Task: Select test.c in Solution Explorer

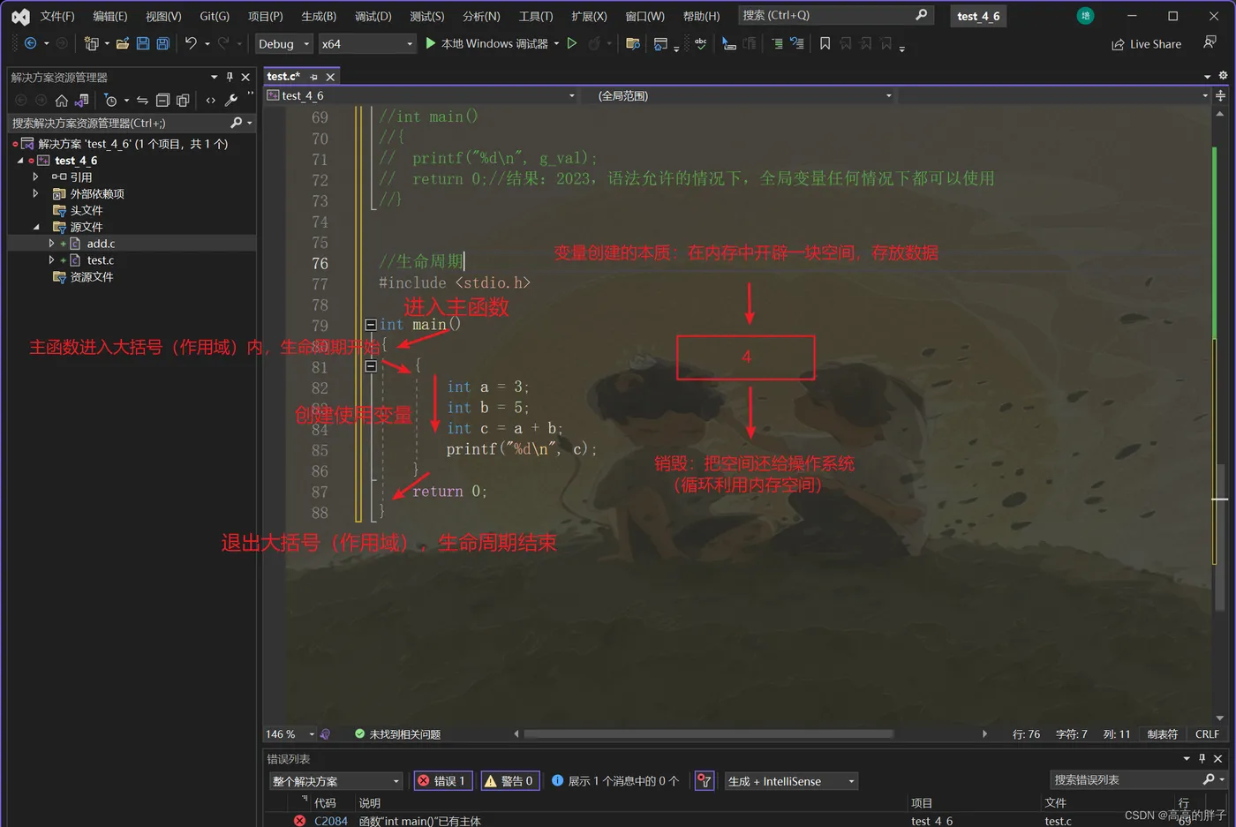Action: pos(100,260)
